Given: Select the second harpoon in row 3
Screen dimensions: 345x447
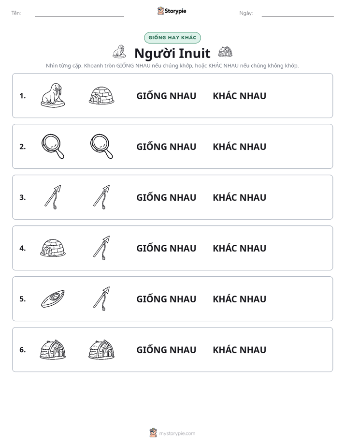Looking at the screenshot, I should coord(101,197).
